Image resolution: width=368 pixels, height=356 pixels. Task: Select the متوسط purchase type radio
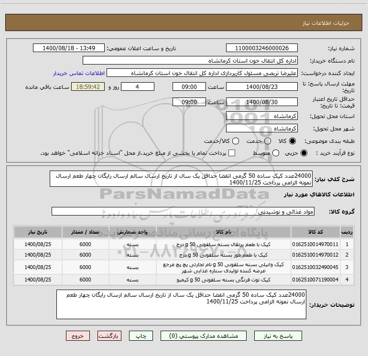pos(276,153)
